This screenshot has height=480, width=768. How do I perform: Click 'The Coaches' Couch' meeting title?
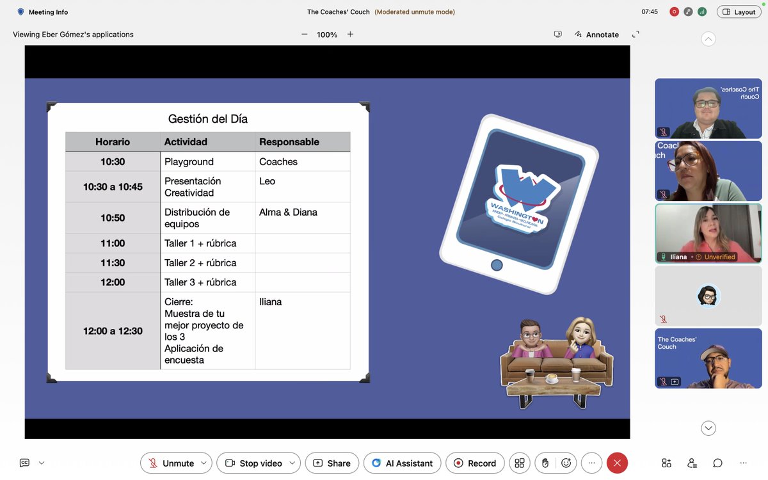339,12
